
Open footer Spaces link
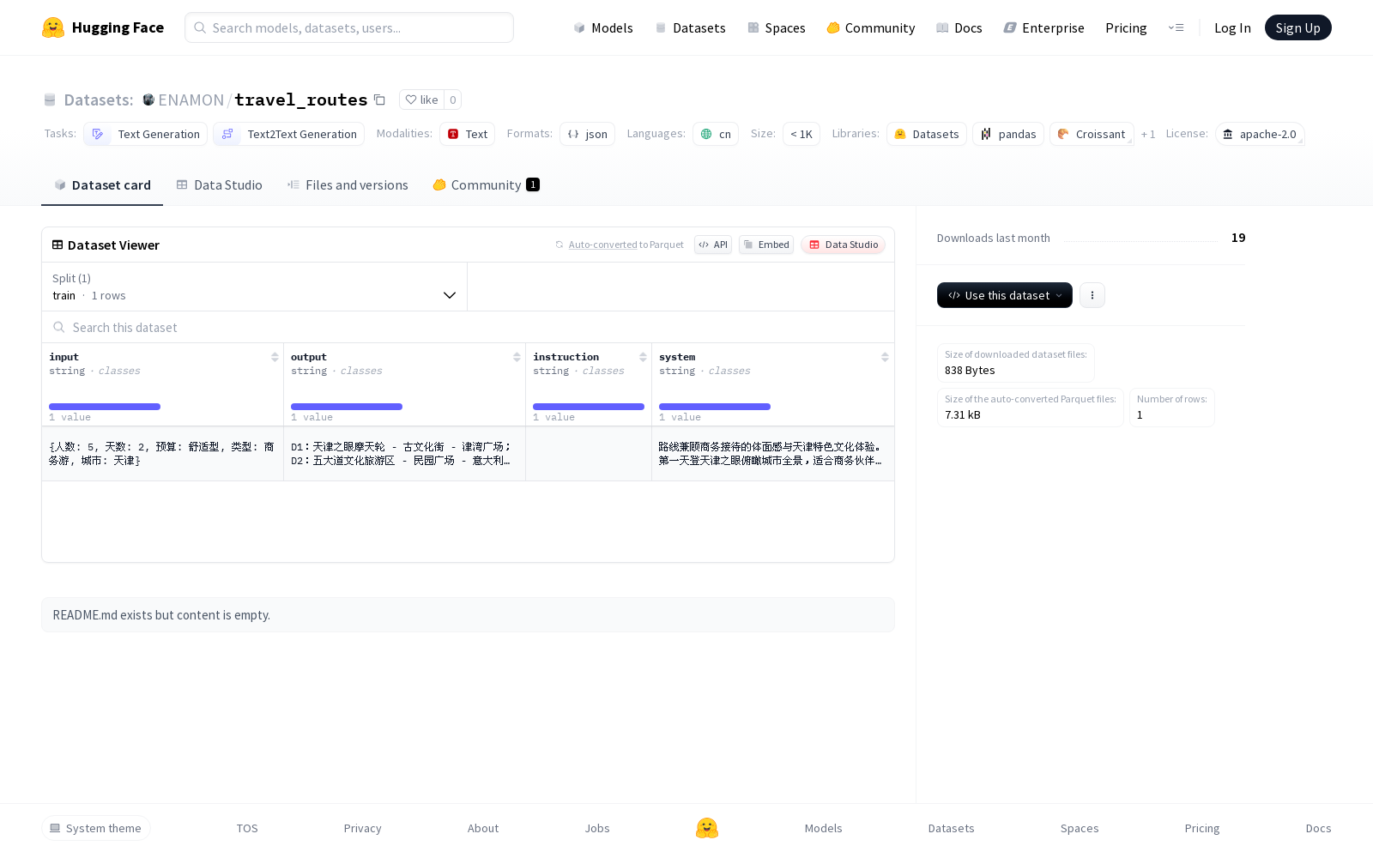pyautogui.click(x=1080, y=828)
